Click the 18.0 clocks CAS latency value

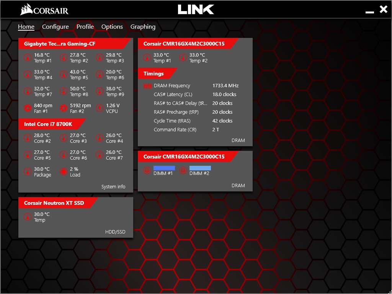click(224, 94)
